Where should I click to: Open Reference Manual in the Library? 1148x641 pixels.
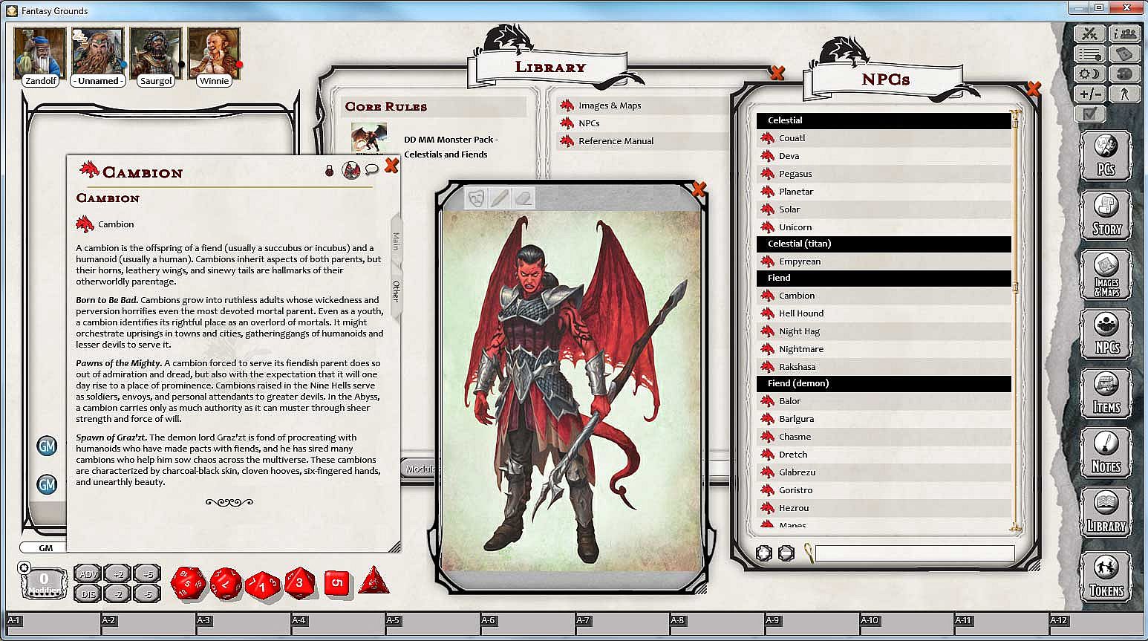(x=616, y=141)
